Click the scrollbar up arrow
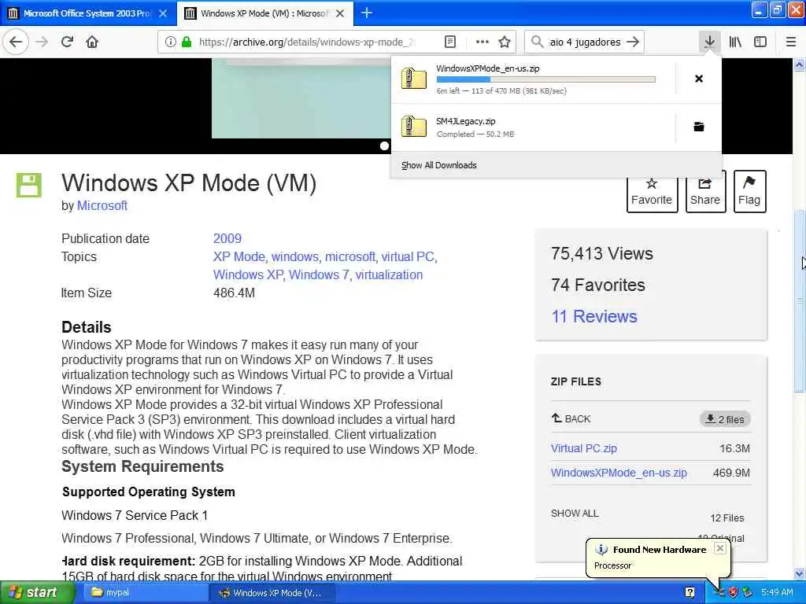The width and height of the screenshot is (806, 604). coord(799,64)
